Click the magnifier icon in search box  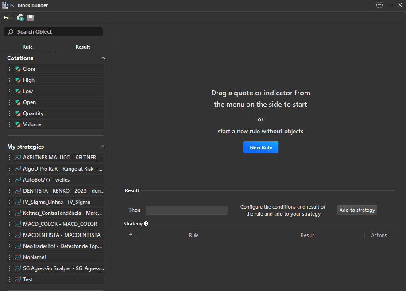click(x=11, y=32)
